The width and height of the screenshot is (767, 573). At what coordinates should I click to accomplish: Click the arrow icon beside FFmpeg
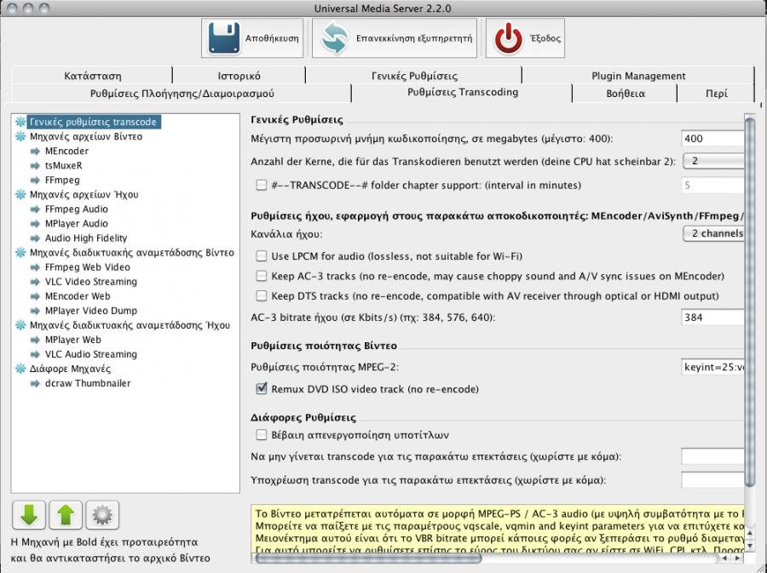(x=35, y=180)
